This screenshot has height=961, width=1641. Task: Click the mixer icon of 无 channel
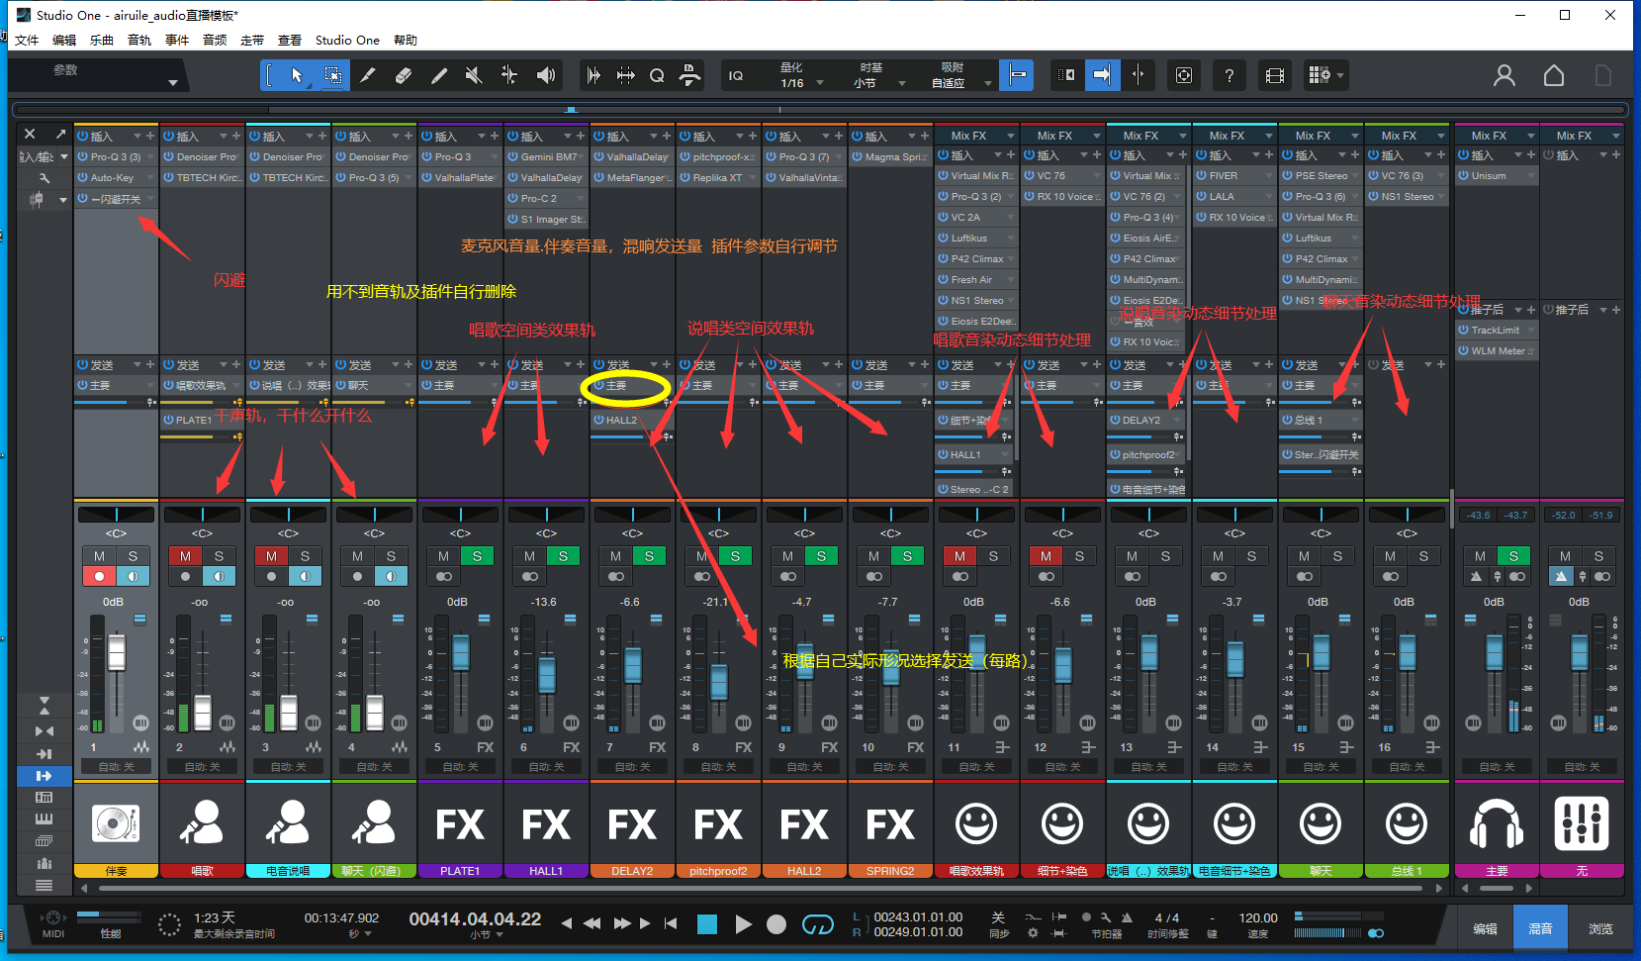(x=1582, y=823)
